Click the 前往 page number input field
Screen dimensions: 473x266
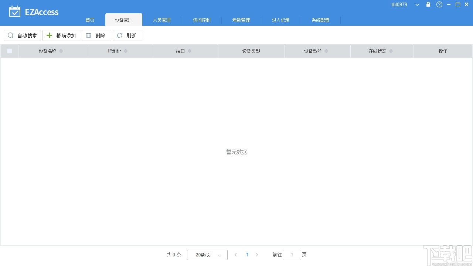292,255
